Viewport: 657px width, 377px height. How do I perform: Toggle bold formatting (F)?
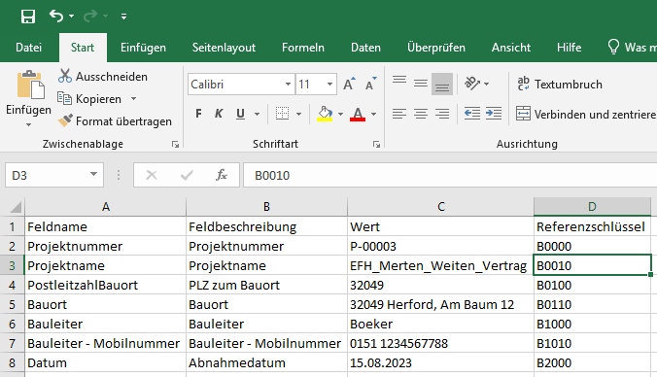tap(198, 114)
